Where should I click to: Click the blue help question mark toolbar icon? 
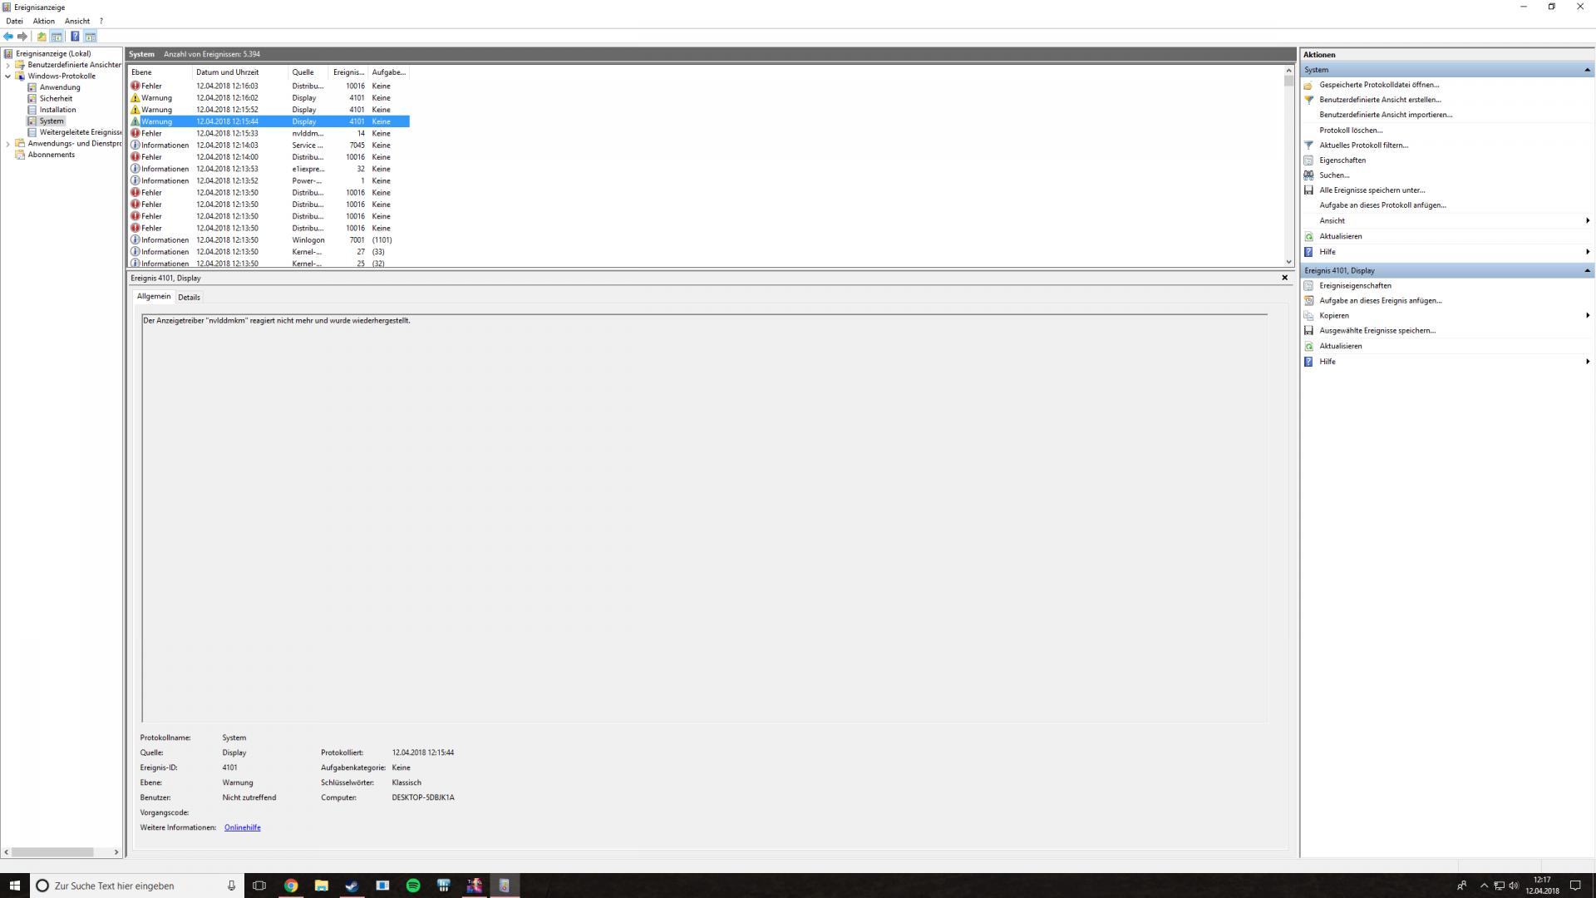click(x=75, y=37)
